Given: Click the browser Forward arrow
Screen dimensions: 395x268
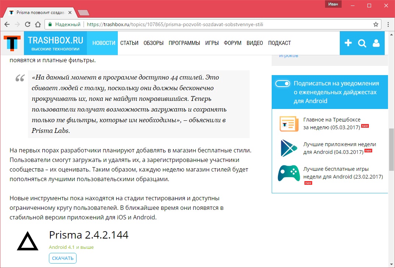Looking at the screenshot, I should click(17, 24).
